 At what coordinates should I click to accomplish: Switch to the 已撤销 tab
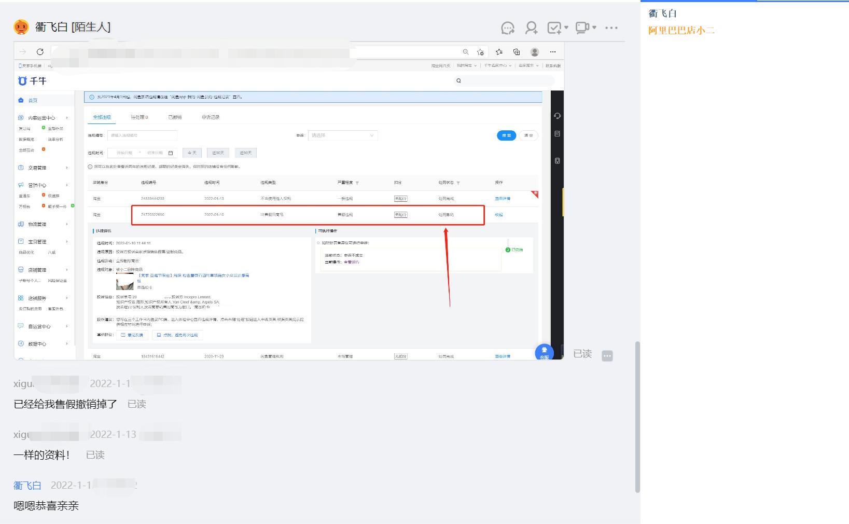175,117
